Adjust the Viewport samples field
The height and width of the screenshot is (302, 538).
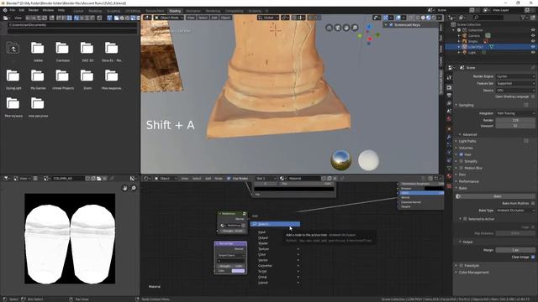(x=515, y=126)
